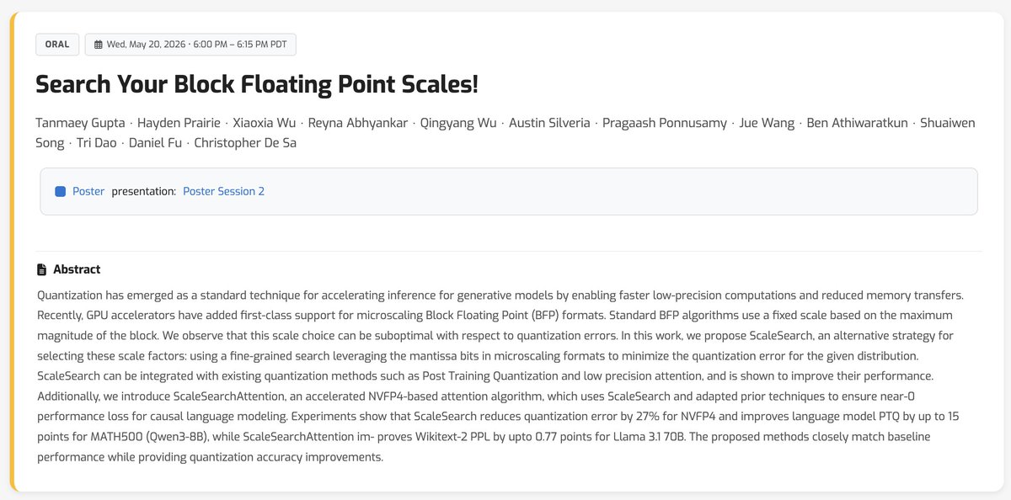Screen dimensions: 1011x500
Task: Open the Poster Session 2 link
Action: [x=223, y=191]
